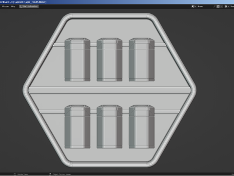This screenshot has width=234, height=176.
Task: Click the Rotate View status hint
Action: (x=21, y=175)
